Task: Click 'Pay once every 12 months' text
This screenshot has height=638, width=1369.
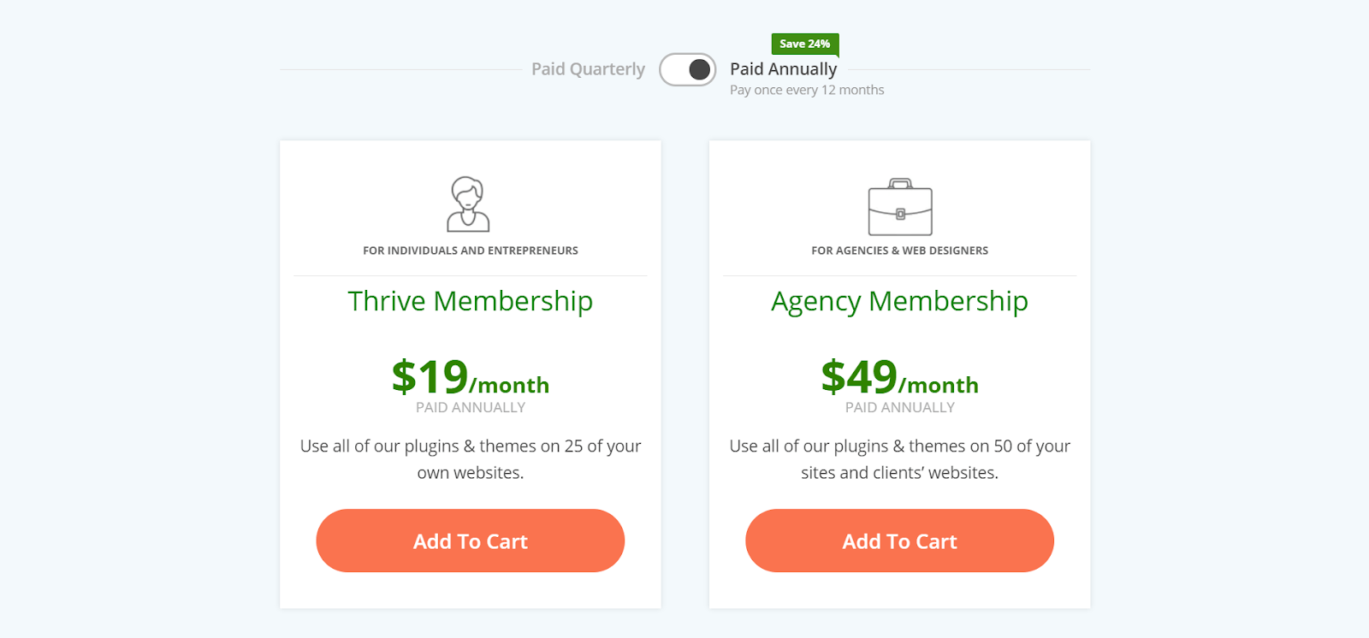Action: coord(807,90)
